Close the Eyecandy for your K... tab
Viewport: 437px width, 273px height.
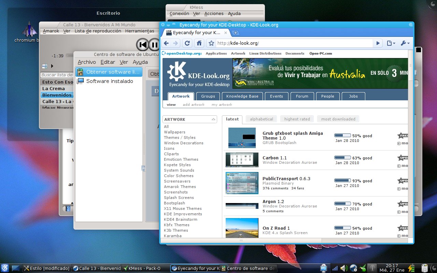(226, 33)
